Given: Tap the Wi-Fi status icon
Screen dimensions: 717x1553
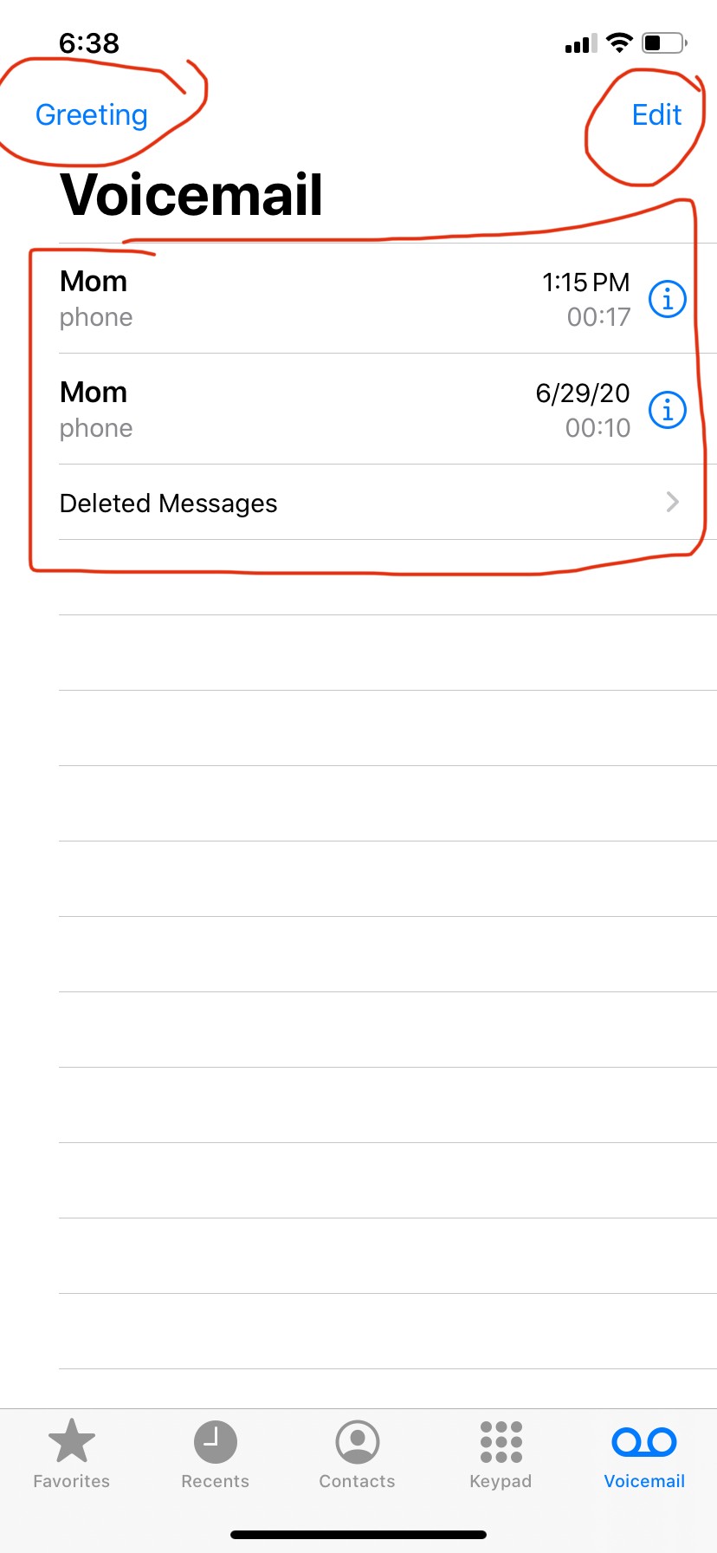Looking at the screenshot, I should 619,42.
